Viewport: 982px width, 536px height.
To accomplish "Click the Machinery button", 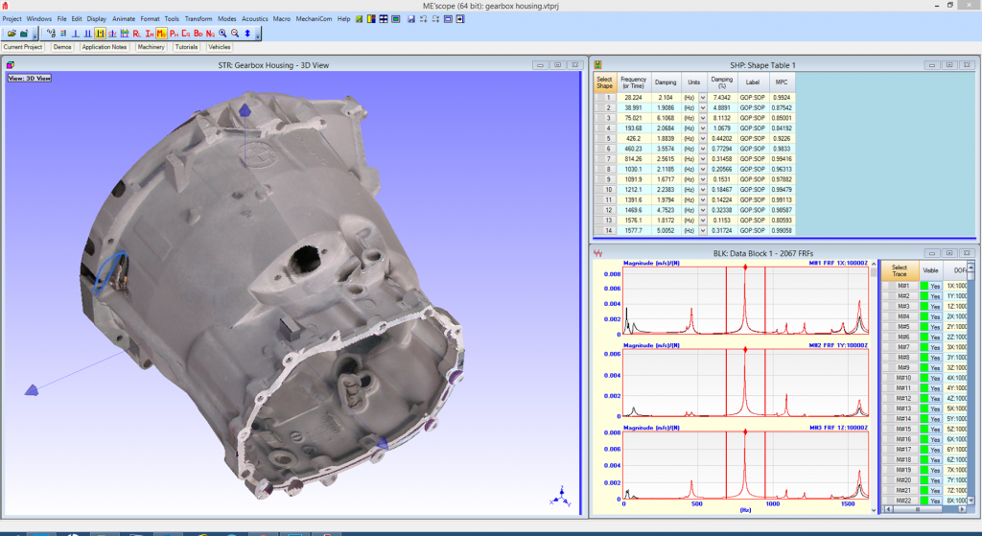I will [x=151, y=46].
